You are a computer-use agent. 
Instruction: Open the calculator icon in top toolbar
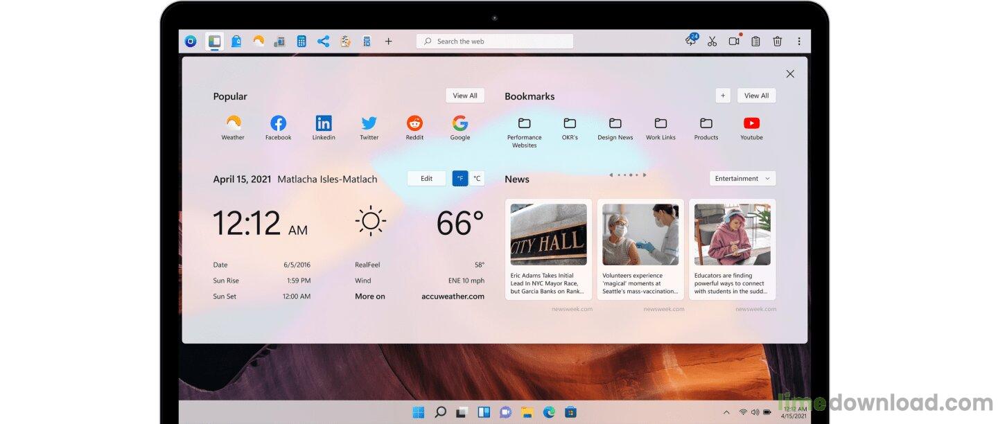[301, 42]
